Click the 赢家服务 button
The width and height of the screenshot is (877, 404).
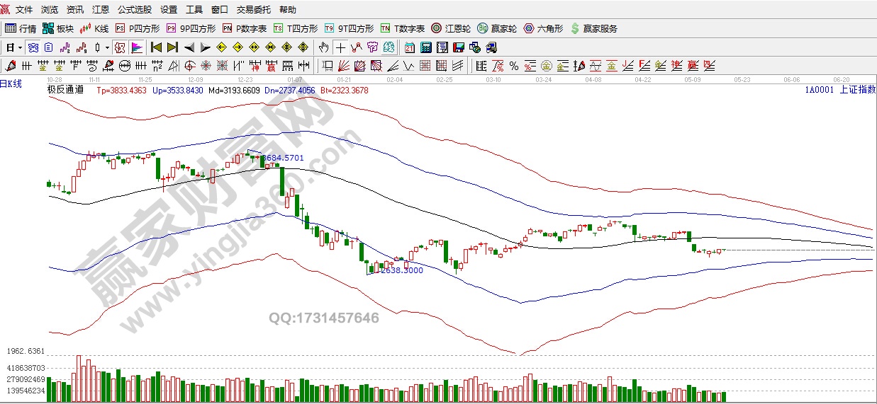coord(593,28)
